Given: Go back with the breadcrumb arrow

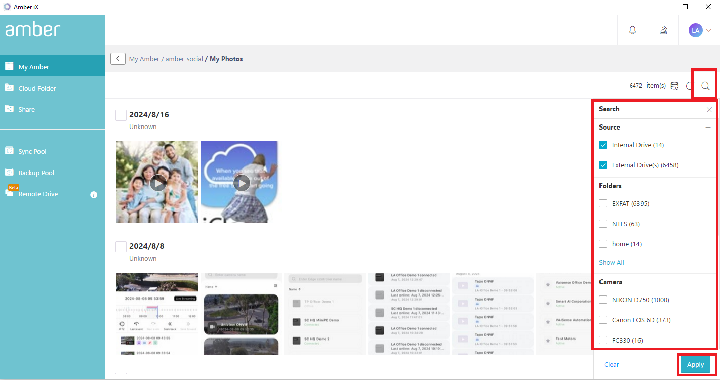Looking at the screenshot, I should tap(118, 59).
